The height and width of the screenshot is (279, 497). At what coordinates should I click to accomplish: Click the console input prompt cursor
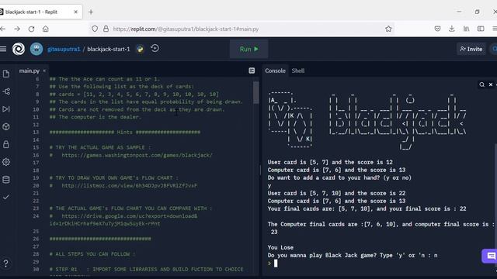point(276,263)
